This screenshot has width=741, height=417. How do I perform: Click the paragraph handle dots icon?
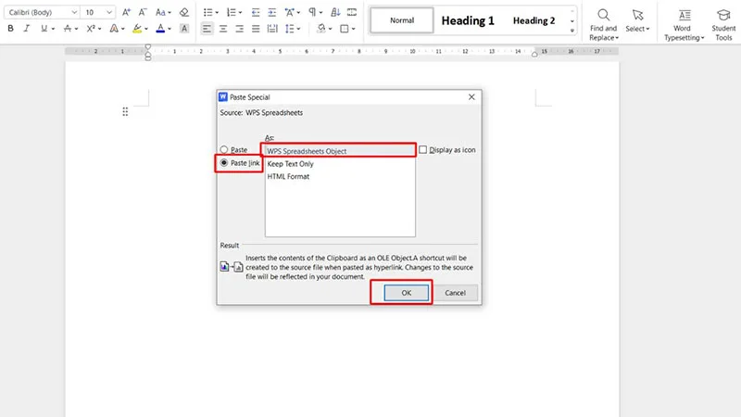coord(125,111)
